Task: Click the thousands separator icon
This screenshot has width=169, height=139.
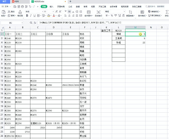Action: pos(115,15)
